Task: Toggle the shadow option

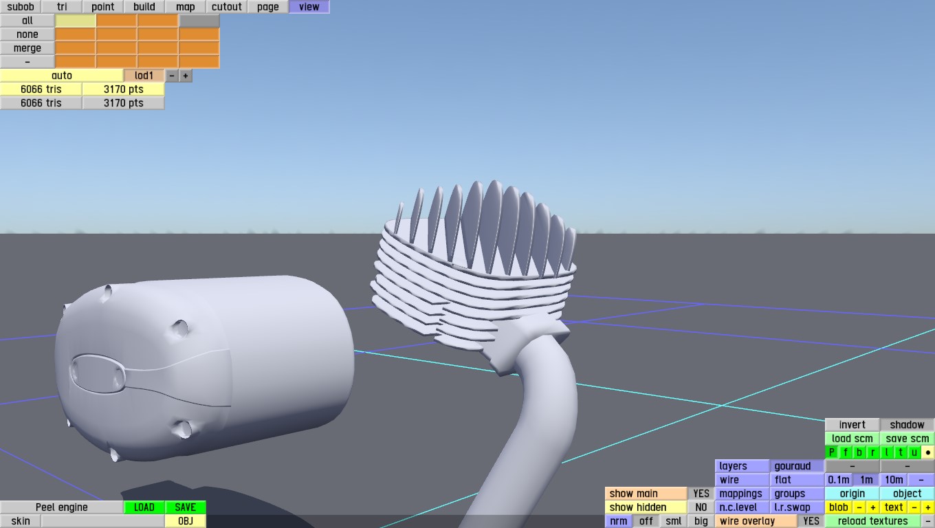Action: click(907, 425)
